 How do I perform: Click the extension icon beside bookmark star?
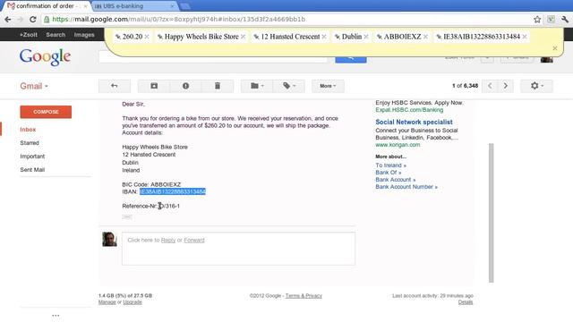tap(551, 20)
